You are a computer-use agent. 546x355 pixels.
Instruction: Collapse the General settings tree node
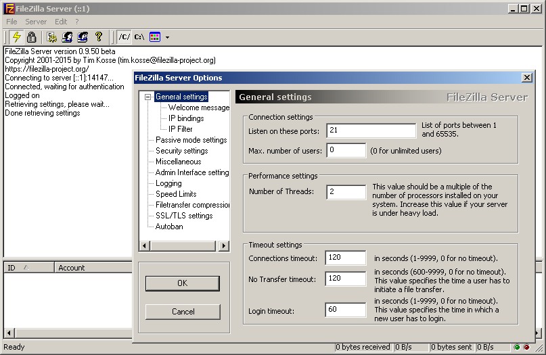(147, 97)
